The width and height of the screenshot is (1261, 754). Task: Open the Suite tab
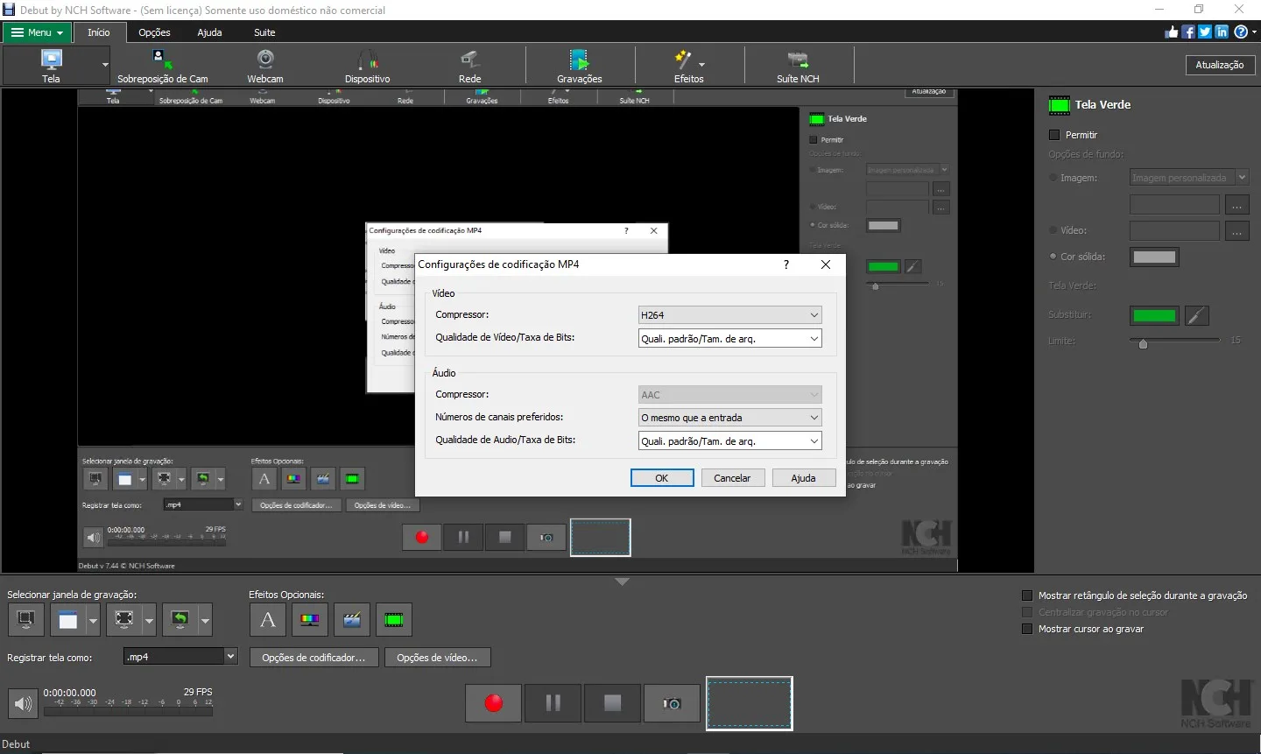click(x=264, y=32)
